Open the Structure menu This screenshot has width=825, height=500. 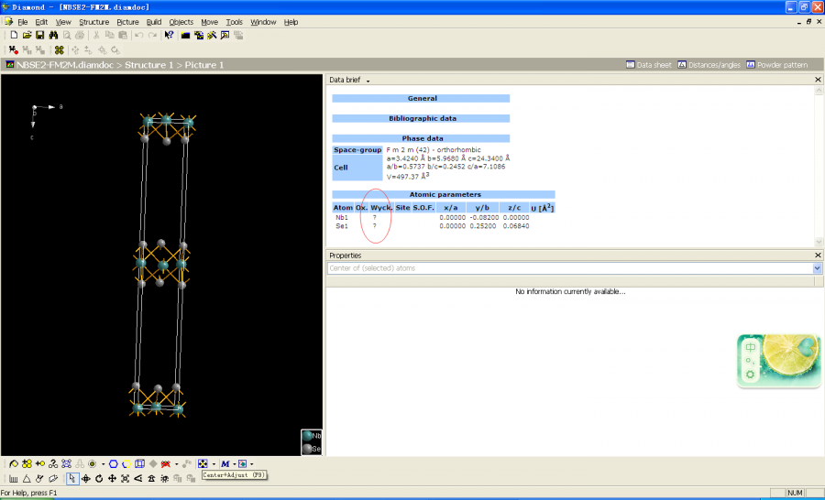point(93,21)
